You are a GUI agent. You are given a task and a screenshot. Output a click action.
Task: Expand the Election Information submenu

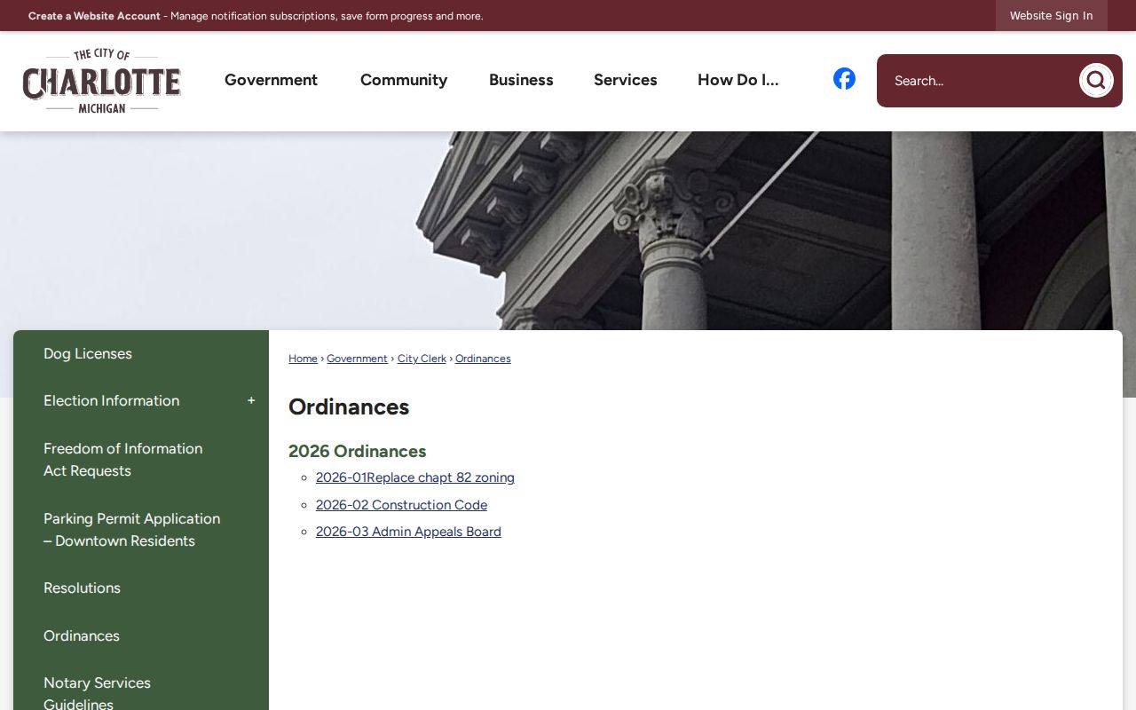[251, 401]
